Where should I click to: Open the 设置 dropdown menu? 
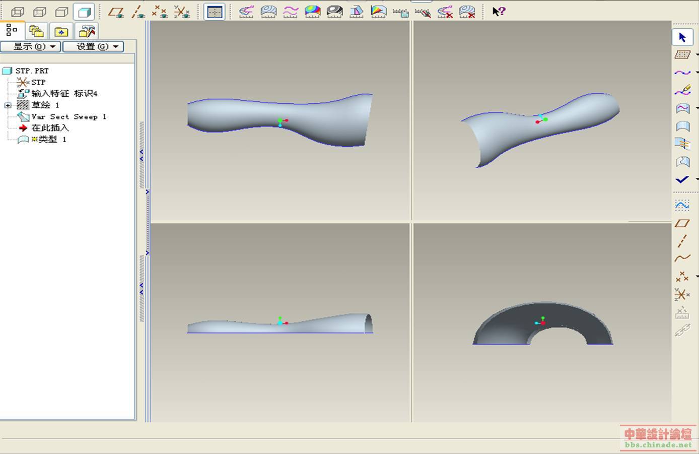93,46
